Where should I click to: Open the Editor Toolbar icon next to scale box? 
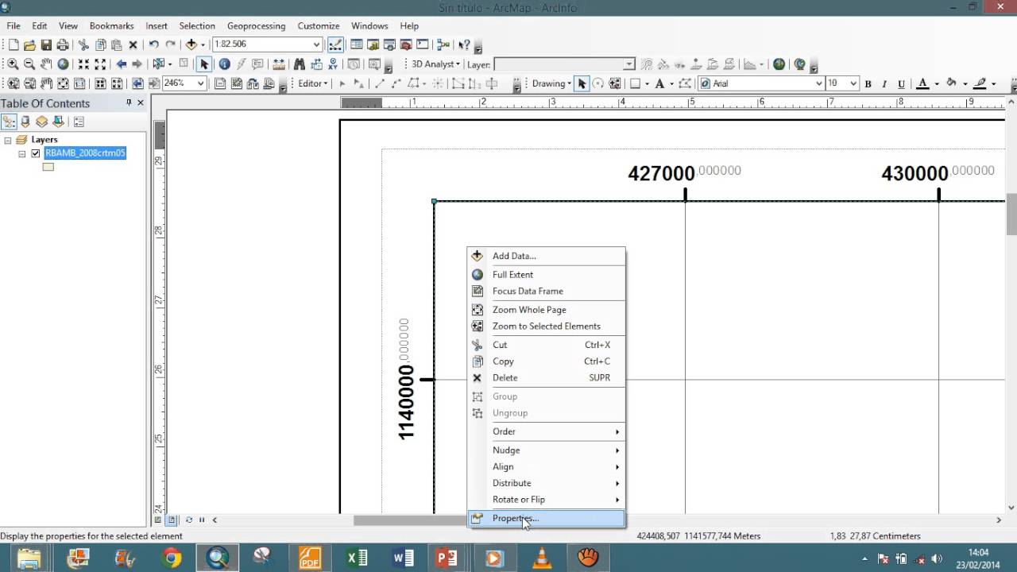(x=336, y=45)
